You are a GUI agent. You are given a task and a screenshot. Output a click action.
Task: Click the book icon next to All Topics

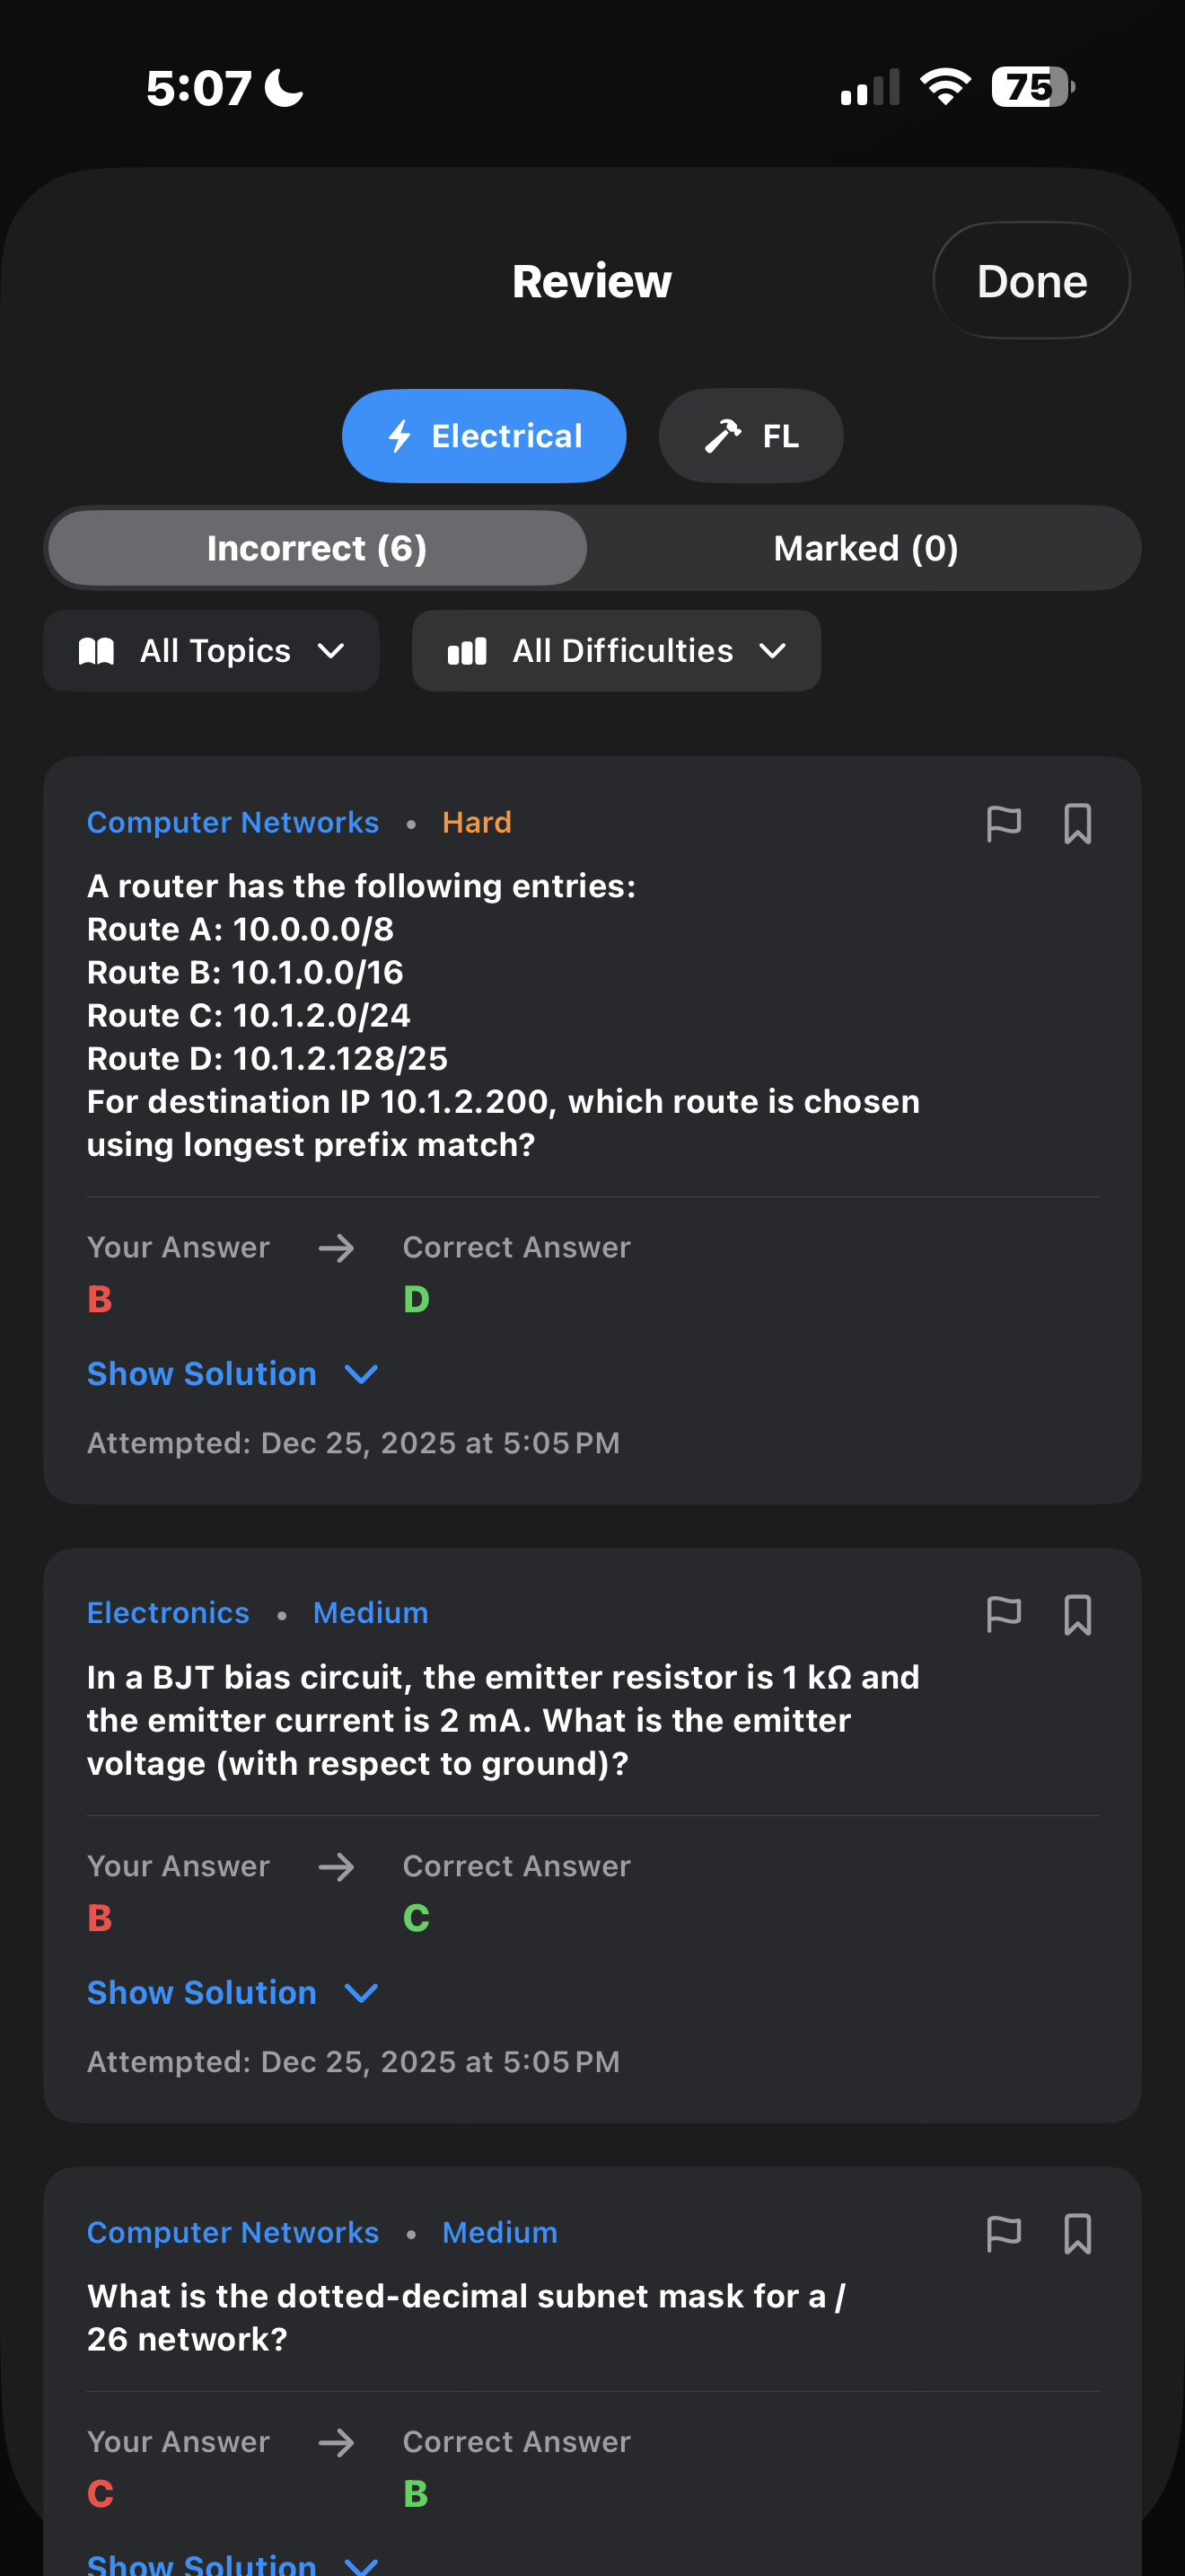[98, 650]
